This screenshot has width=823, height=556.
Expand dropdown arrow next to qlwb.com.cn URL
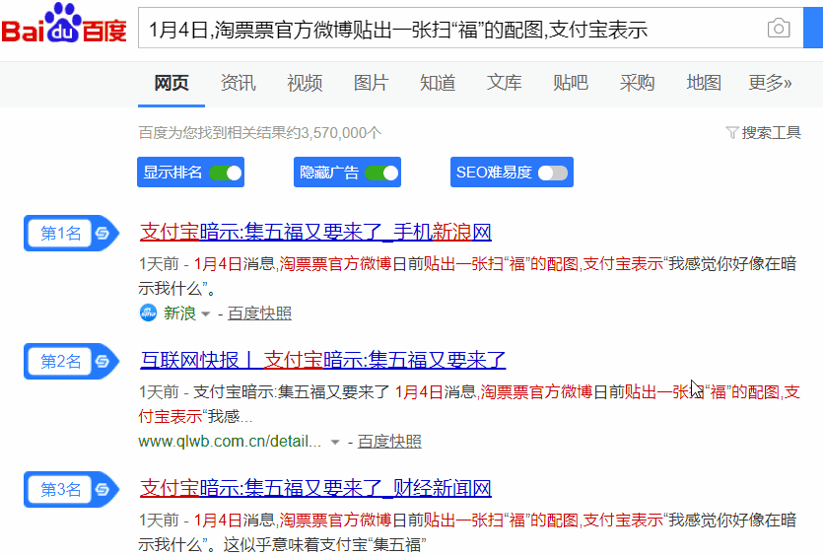click(335, 443)
